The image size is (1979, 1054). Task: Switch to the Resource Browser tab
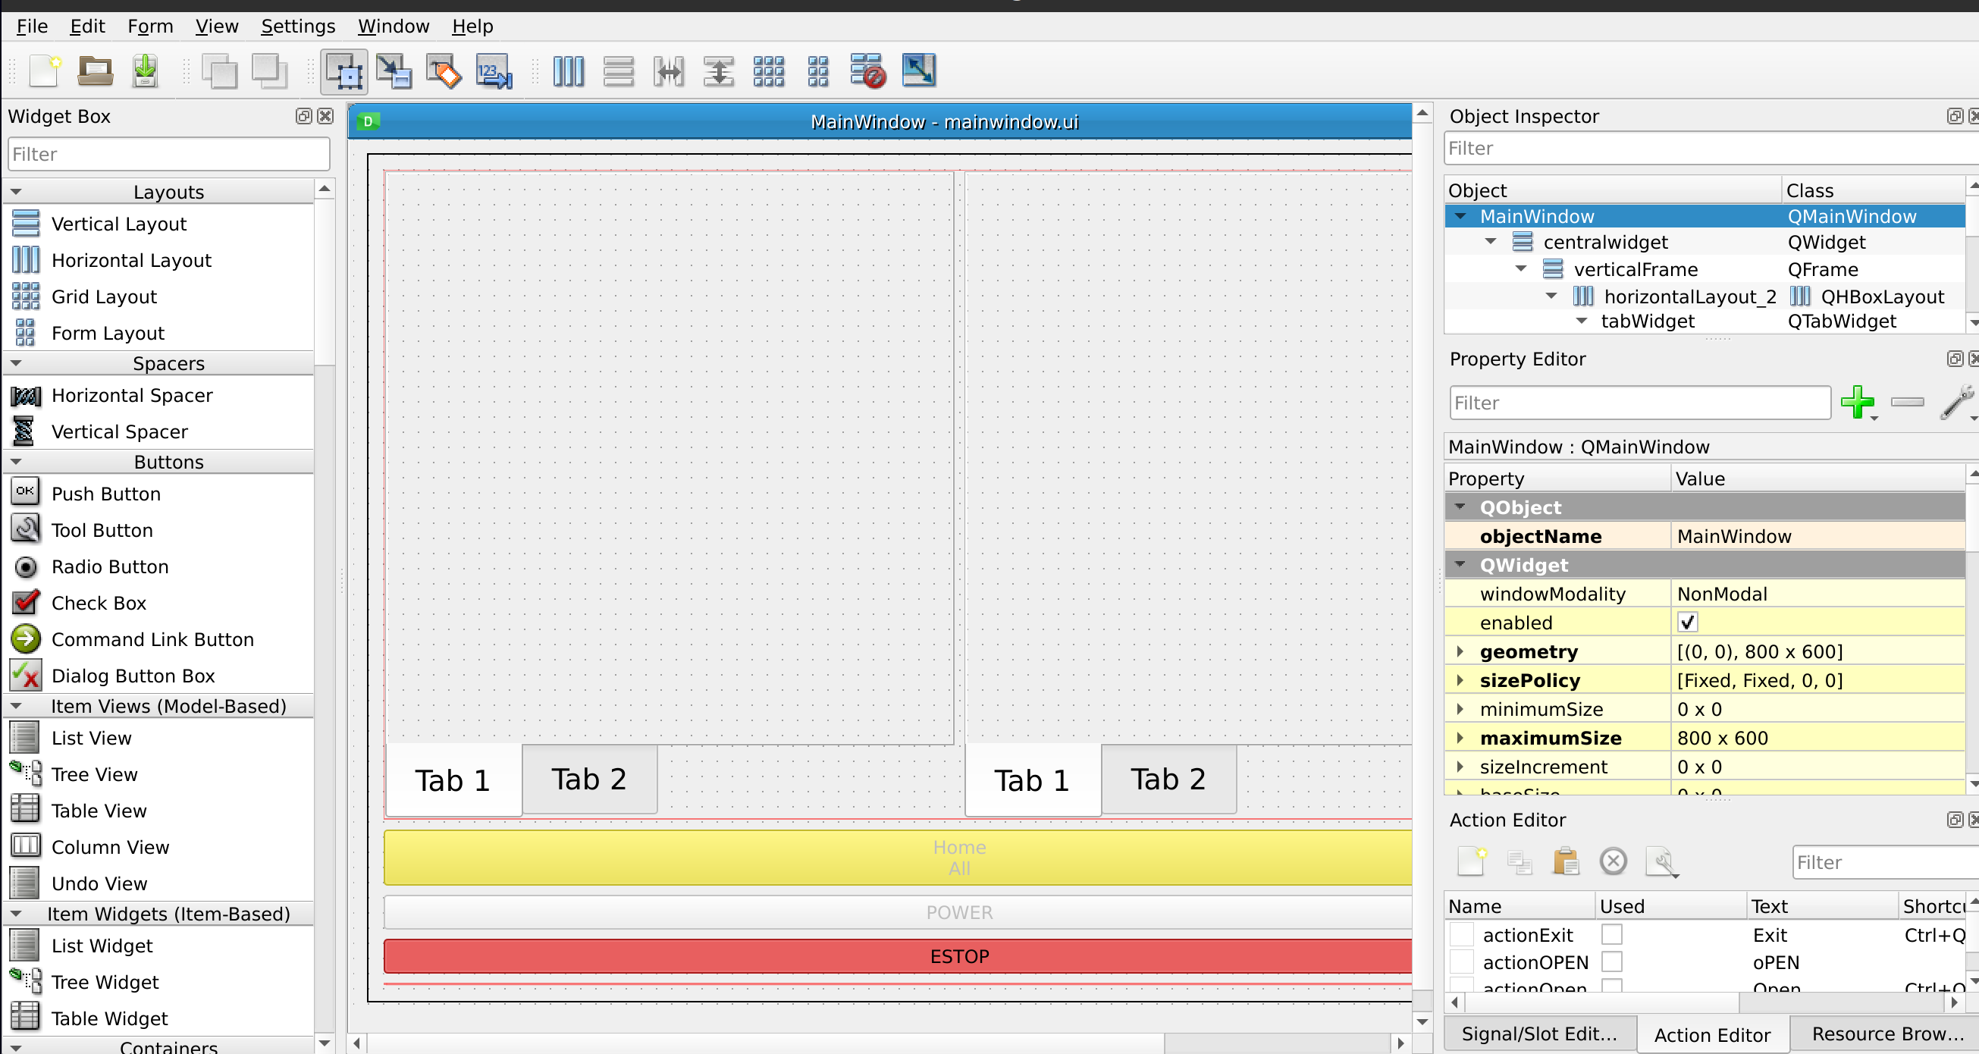pyautogui.click(x=1886, y=1034)
